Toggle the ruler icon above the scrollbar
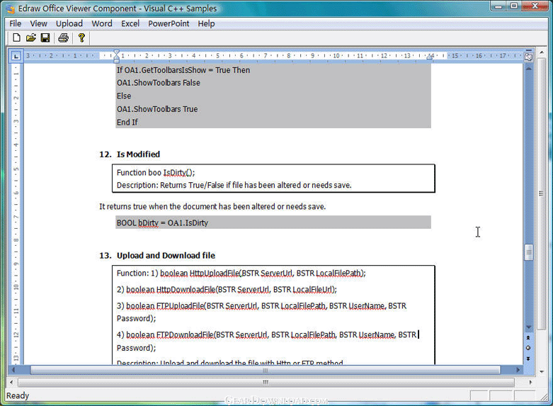The height and width of the screenshot is (406, 553). tap(528, 57)
